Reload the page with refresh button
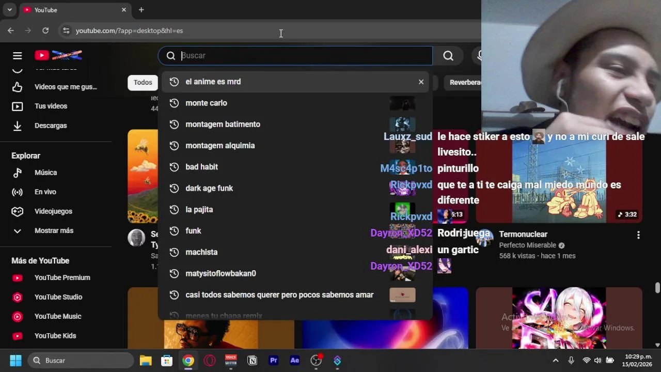 coord(45,31)
